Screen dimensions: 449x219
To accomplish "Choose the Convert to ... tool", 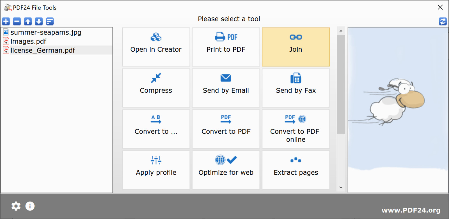I will 156,129.
